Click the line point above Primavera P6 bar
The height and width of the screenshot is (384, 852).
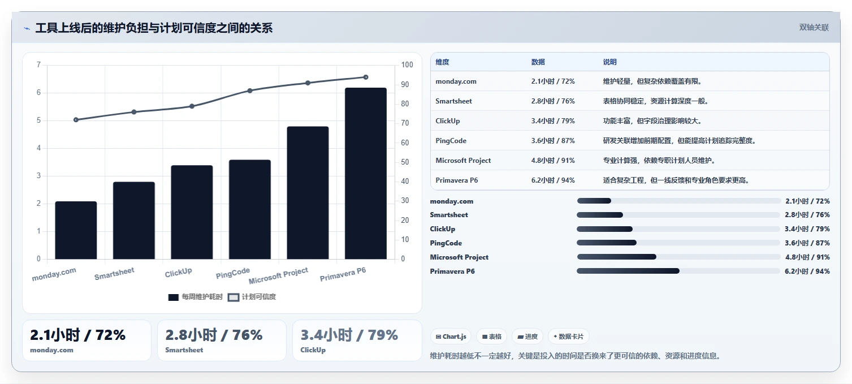[366, 77]
